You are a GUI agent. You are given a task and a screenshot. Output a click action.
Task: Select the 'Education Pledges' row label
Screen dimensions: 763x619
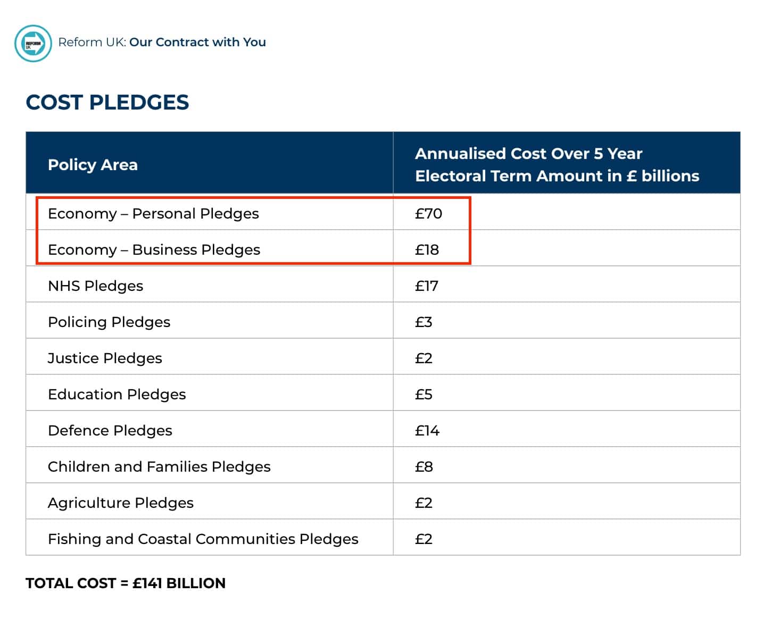(x=117, y=395)
